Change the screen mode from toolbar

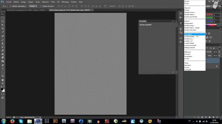pyautogui.click(x=2, y=97)
